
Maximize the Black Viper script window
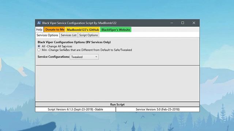tap(183, 23)
